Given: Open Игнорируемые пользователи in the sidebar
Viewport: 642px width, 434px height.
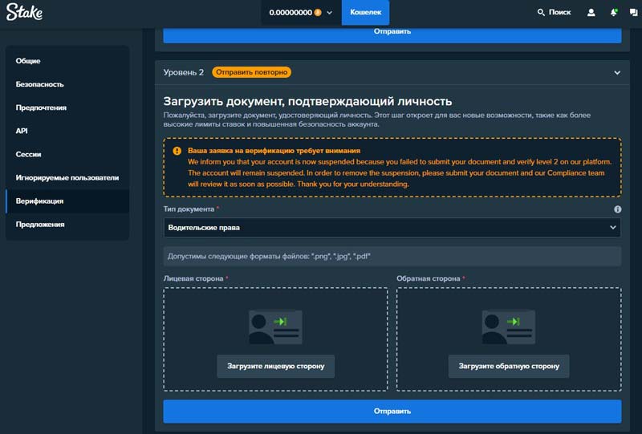Looking at the screenshot, I should pos(67,177).
